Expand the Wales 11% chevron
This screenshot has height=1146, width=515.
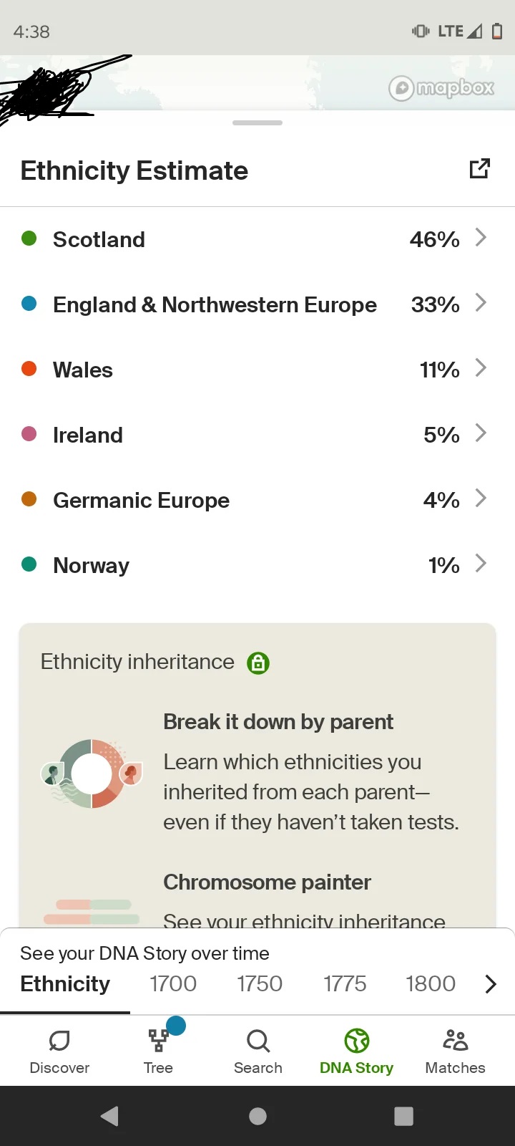481,368
